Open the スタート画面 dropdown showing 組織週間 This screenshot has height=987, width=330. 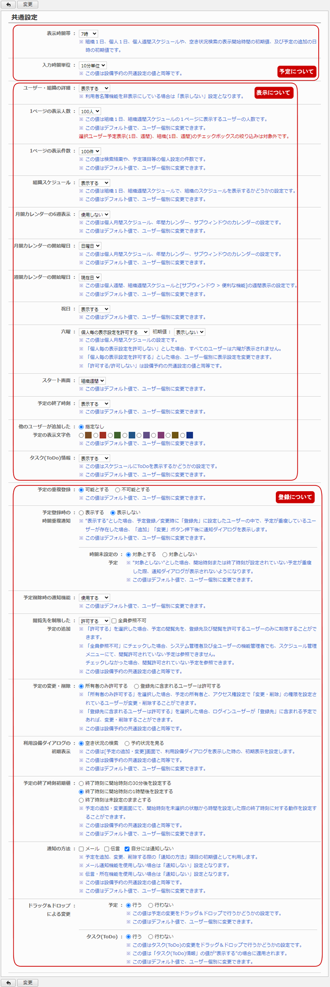pos(92,381)
